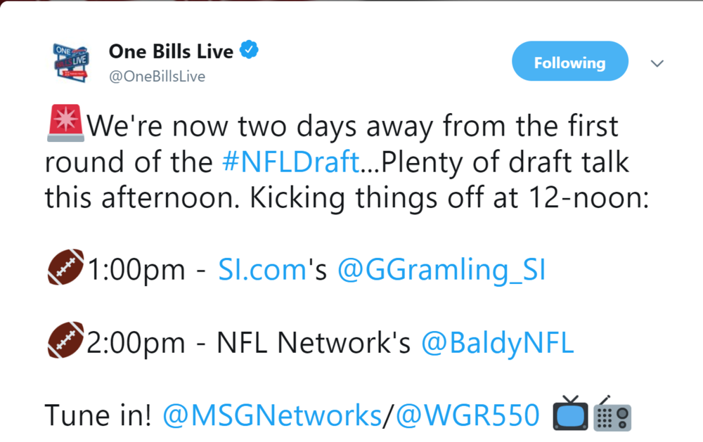The height and width of the screenshot is (442, 703).
Task: Click the tweet text starting "We're now two days"
Action: point(347,162)
